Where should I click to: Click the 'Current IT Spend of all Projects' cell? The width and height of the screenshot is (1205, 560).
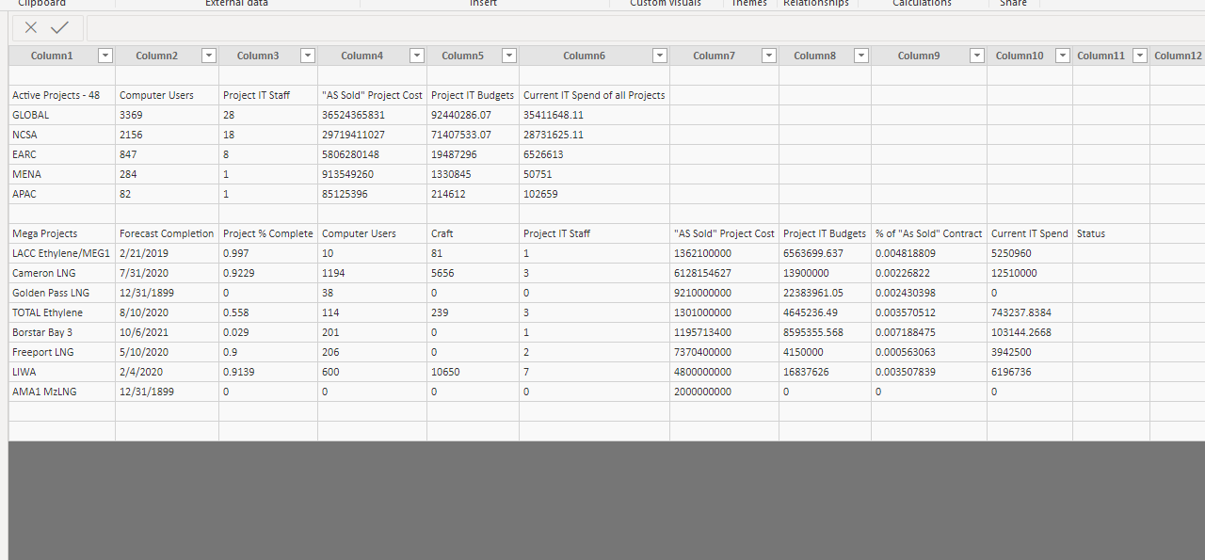(x=594, y=95)
